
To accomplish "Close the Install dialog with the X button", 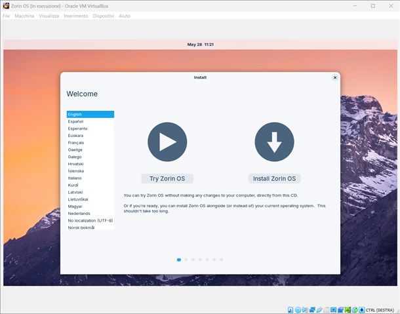I will [x=335, y=77].
